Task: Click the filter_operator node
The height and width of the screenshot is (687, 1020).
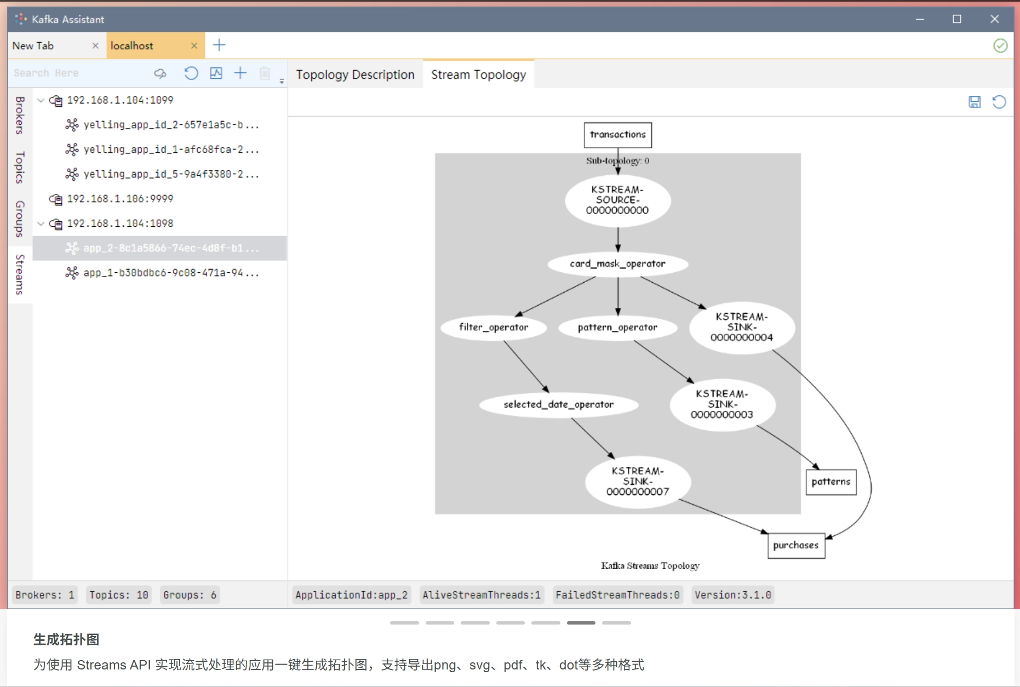Action: [494, 328]
